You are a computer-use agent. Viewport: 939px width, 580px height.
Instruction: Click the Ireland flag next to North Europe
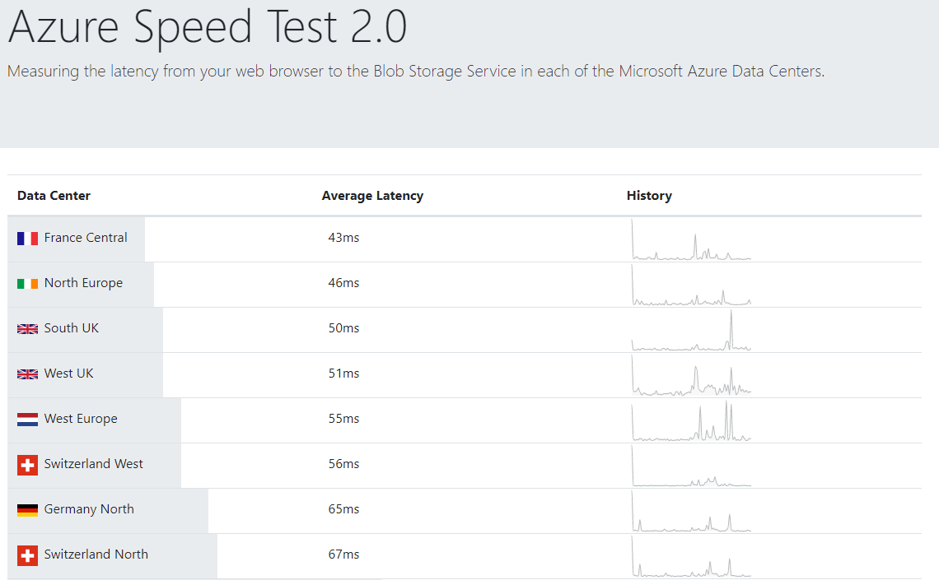[x=26, y=282]
